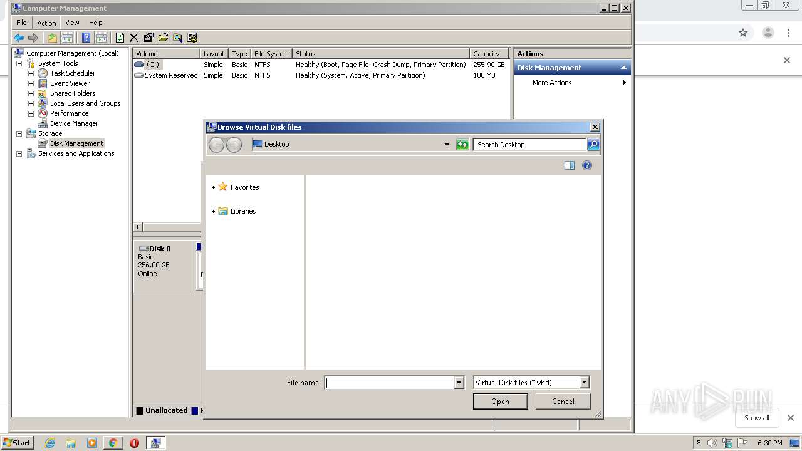Screen dimensions: 802x451
Task: Click the Forward button in Browse dialog
Action: click(234, 145)
